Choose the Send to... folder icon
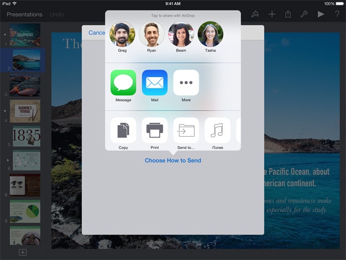Viewport: 346px width, 260px height. [x=186, y=131]
